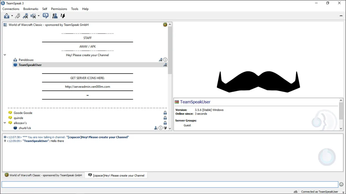This screenshot has height=194, width=346.
Task: Click the hotkeys lightning toolbar icon
Action: [63, 16]
